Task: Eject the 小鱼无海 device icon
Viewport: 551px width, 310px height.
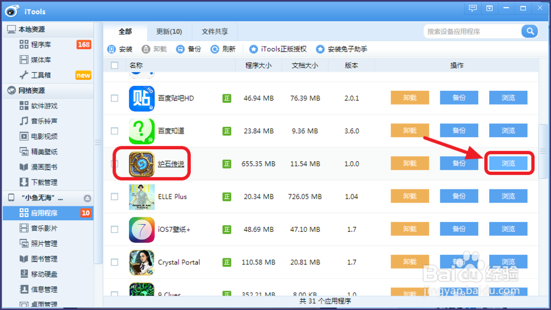Action: pyautogui.click(x=88, y=198)
